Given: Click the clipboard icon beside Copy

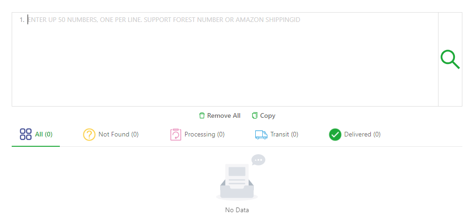Looking at the screenshot, I should [255, 115].
